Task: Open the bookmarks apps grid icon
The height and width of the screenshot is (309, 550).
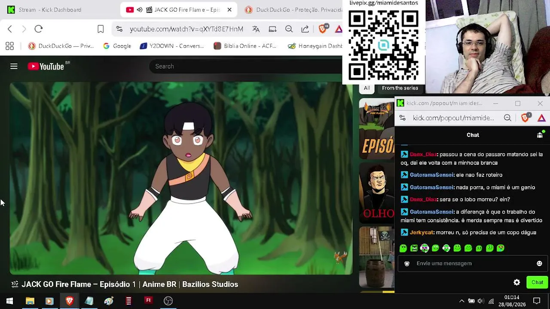Action: click(x=9, y=46)
